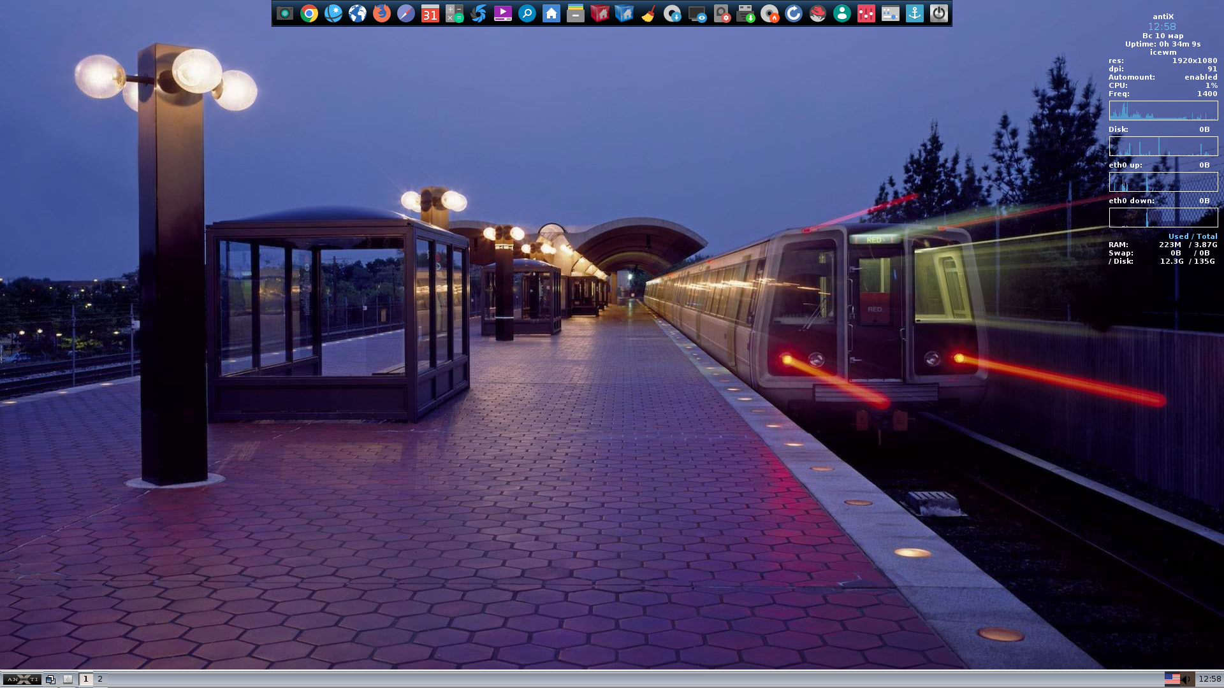Open the screenshot camera tool
This screenshot has width=1224, height=688.
click(285, 13)
